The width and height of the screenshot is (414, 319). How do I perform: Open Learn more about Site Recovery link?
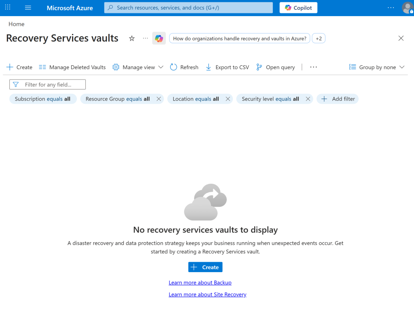point(207,294)
